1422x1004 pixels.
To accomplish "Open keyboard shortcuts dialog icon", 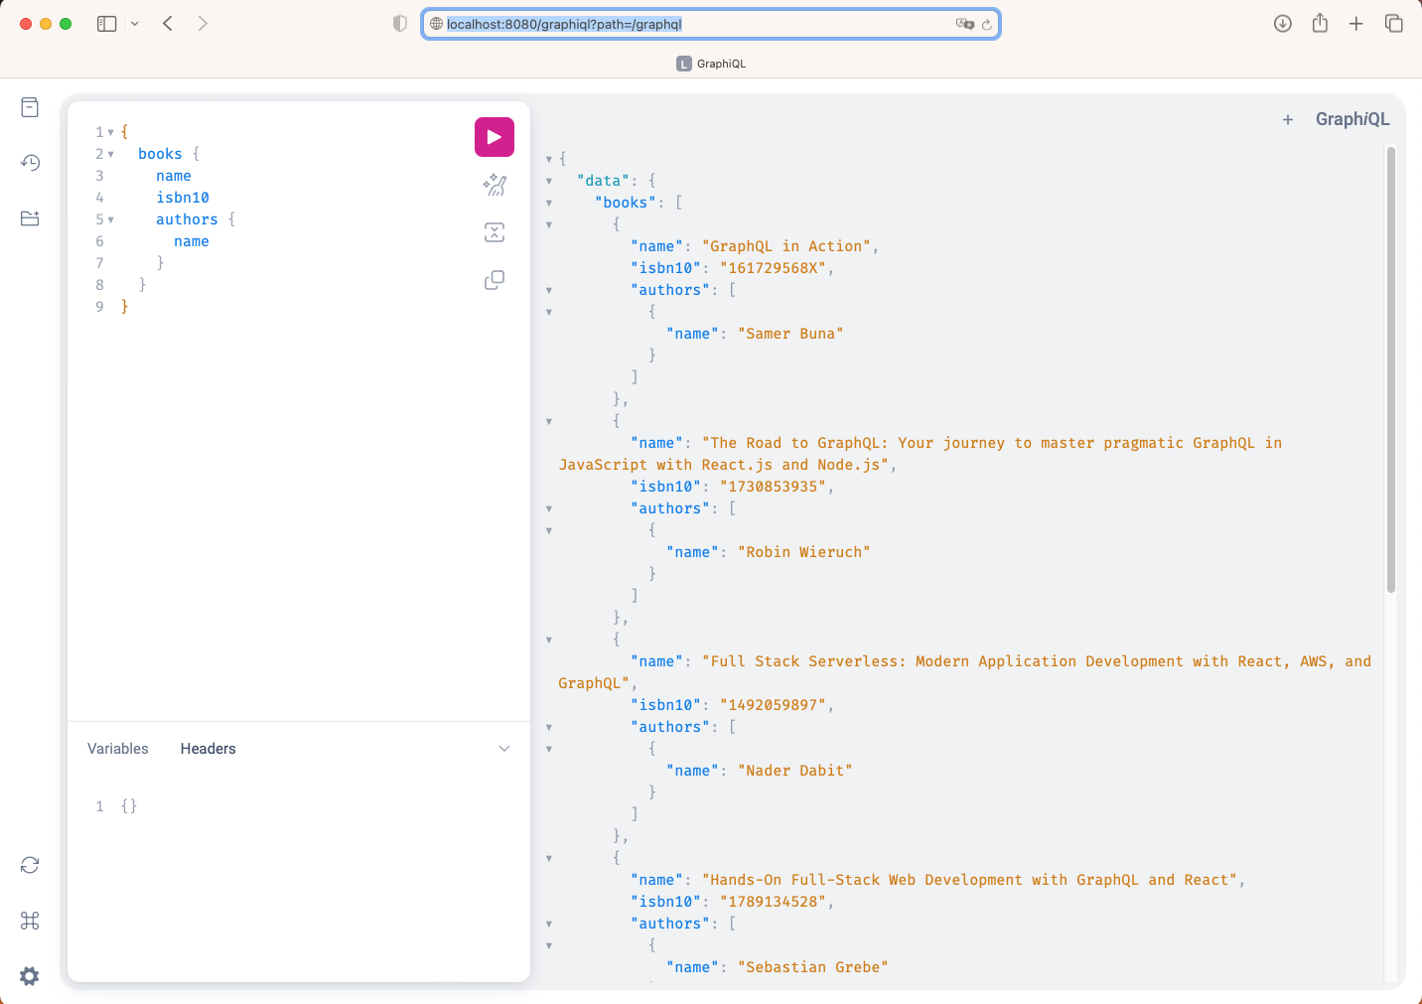I will tap(30, 921).
